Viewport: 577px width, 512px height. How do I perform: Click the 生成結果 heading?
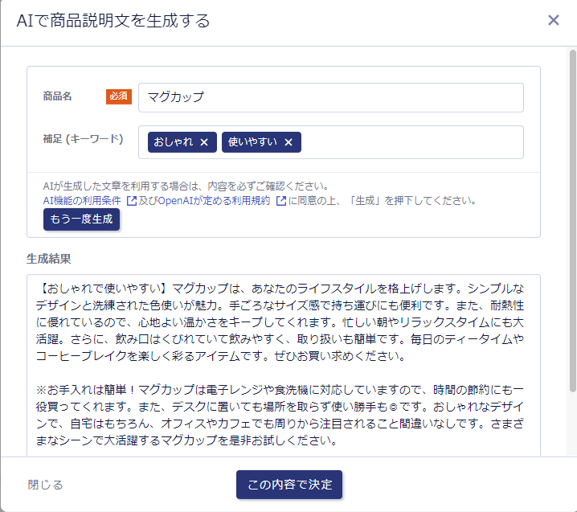pos(48,259)
